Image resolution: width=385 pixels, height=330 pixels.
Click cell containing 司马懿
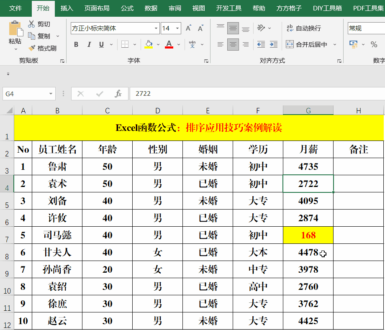point(57,235)
